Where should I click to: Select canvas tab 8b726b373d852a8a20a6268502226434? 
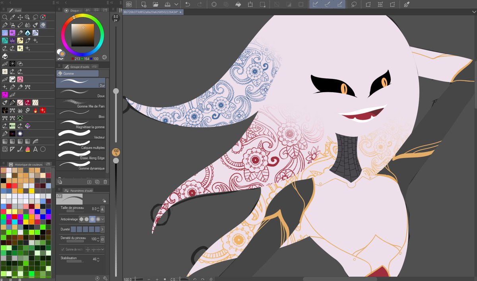(x=153, y=12)
